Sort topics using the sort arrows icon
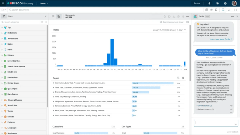The height and width of the screenshot is (135, 240). coord(183,78)
